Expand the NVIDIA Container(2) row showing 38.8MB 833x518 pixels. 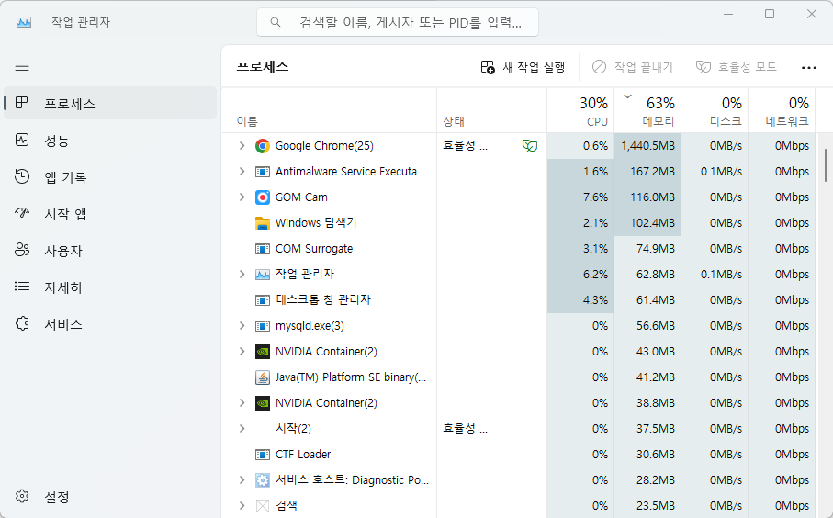pyautogui.click(x=242, y=402)
